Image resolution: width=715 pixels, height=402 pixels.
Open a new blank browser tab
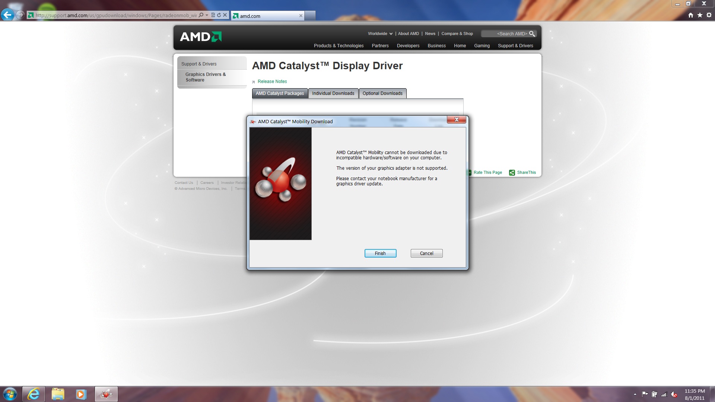310,16
